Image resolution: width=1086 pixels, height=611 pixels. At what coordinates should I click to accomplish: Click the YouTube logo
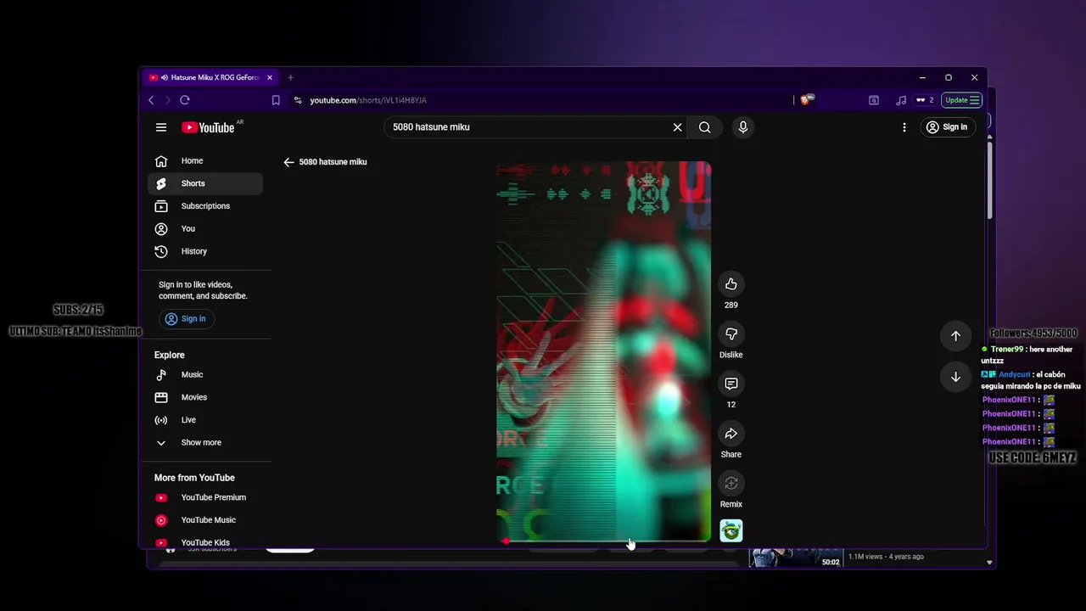[208, 127]
